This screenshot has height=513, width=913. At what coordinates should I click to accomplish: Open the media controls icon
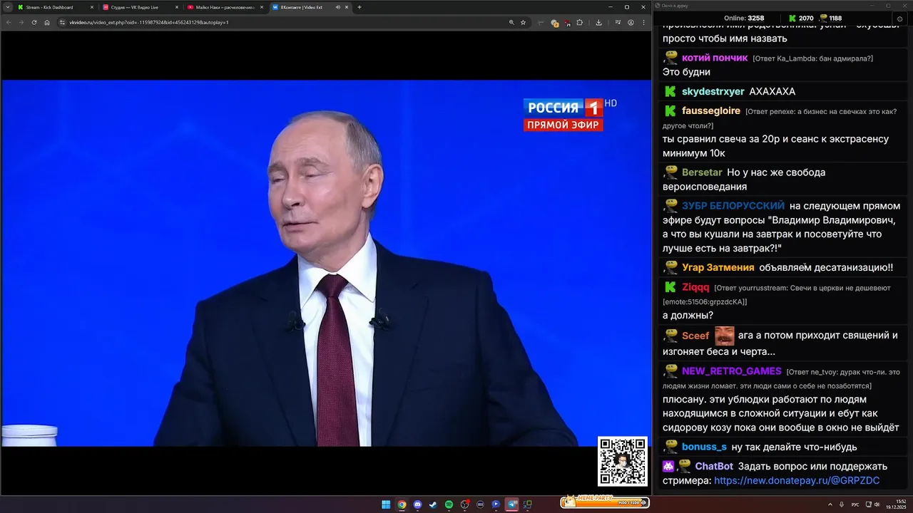(x=618, y=22)
